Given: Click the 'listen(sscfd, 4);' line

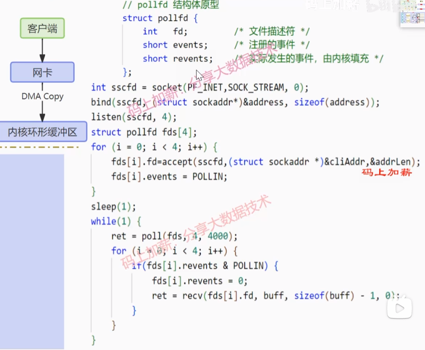Looking at the screenshot, I should [x=134, y=117].
